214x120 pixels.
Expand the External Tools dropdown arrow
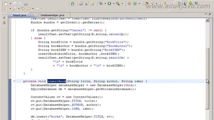122,4
